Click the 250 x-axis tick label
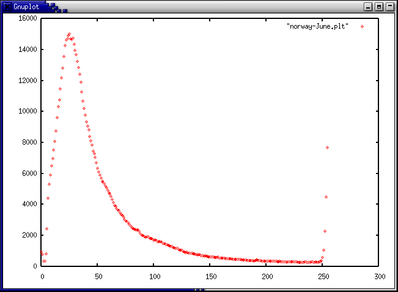This screenshot has height=292, width=398. (323, 276)
